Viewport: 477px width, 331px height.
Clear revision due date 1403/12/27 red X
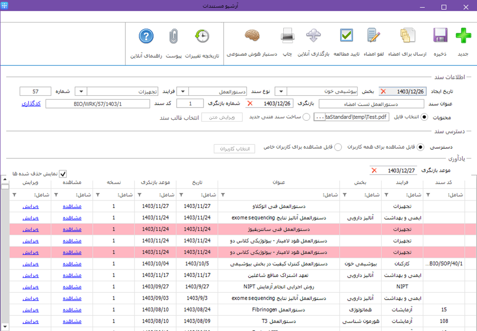(374, 171)
